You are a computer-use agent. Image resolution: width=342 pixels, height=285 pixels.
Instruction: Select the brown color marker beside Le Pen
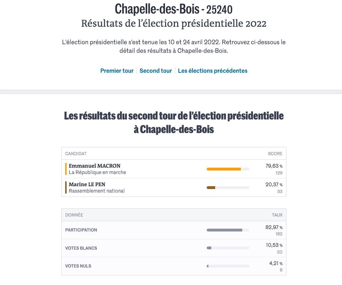click(x=66, y=187)
